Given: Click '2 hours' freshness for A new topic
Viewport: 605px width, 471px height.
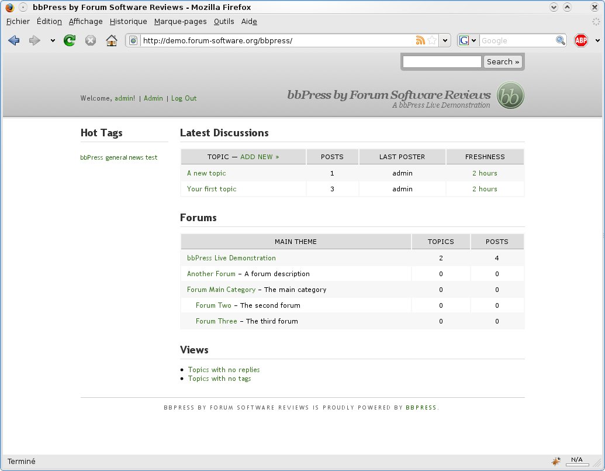Looking at the screenshot, I should coord(485,173).
